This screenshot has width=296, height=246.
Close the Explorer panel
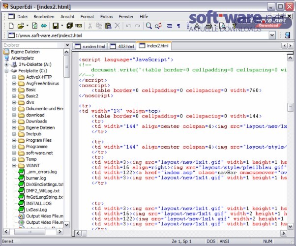[67, 45]
